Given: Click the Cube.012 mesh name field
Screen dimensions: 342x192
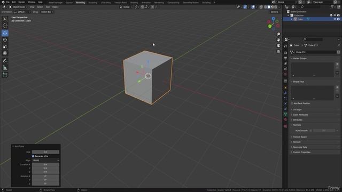Looking at the screenshot, I should point(316,52).
